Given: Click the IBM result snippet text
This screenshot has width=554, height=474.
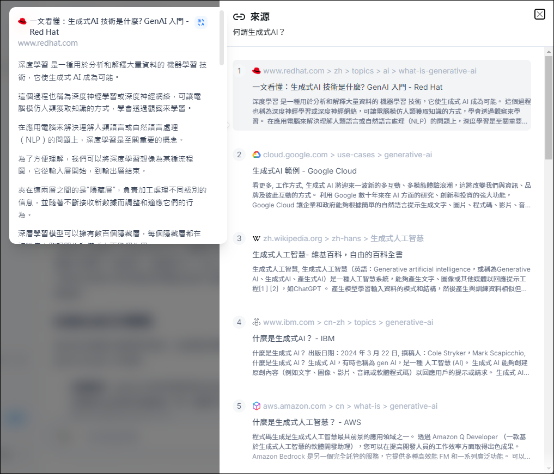Looking at the screenshot, I should point(391,363).
